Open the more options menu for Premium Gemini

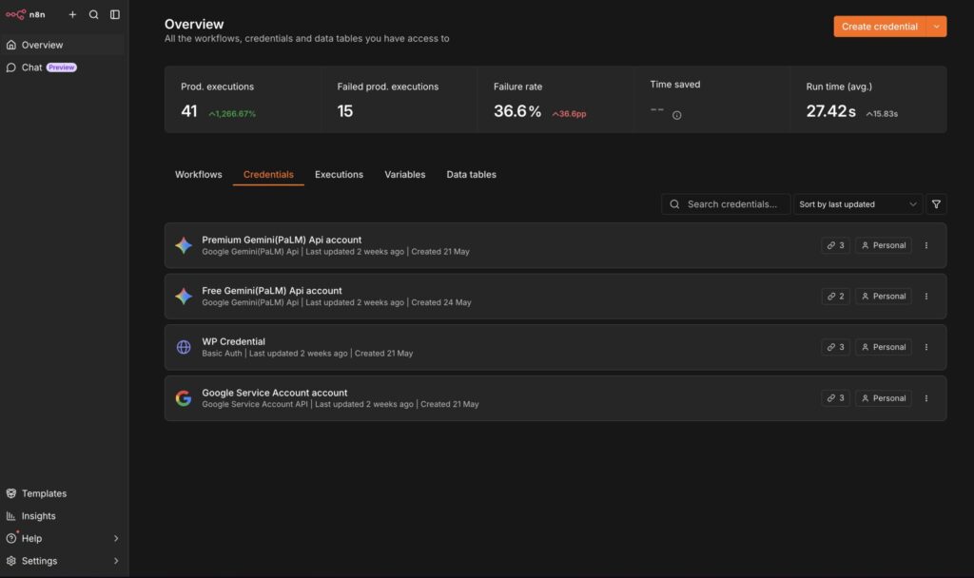926,245
